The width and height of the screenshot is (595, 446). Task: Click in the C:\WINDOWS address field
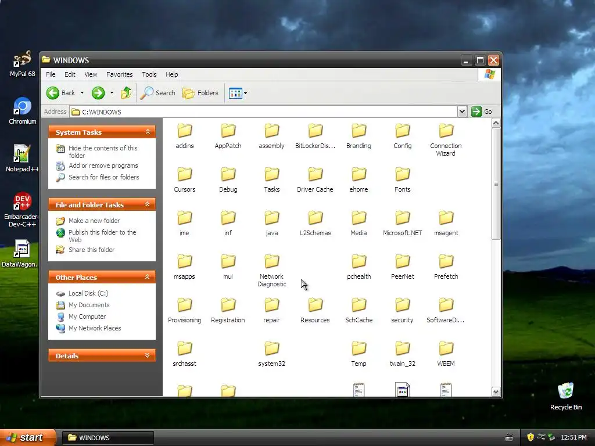point(264,112)
